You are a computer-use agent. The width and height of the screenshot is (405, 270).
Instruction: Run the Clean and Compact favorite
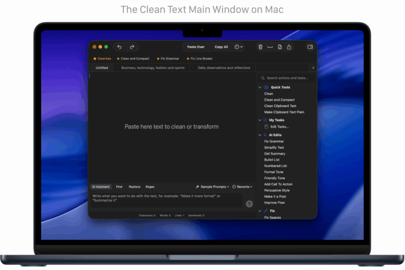tap(133, 59)
